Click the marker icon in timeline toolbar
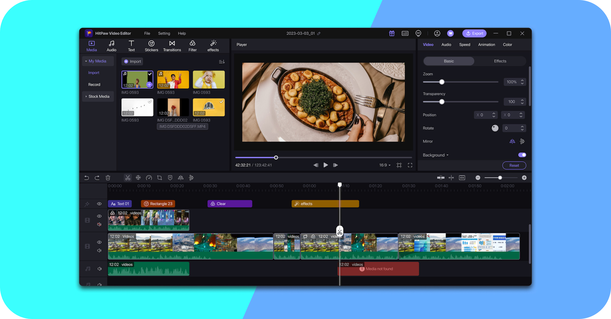 [170, 178]
